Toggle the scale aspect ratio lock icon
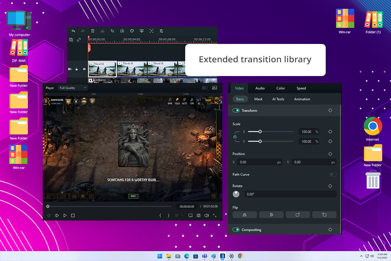This screenshot has height=261, width=391. [235, 136]
